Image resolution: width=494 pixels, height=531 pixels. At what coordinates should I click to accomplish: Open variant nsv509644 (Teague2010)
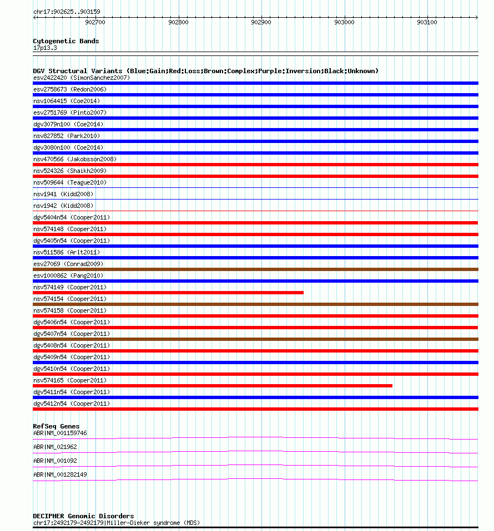[x=70, y=182]
